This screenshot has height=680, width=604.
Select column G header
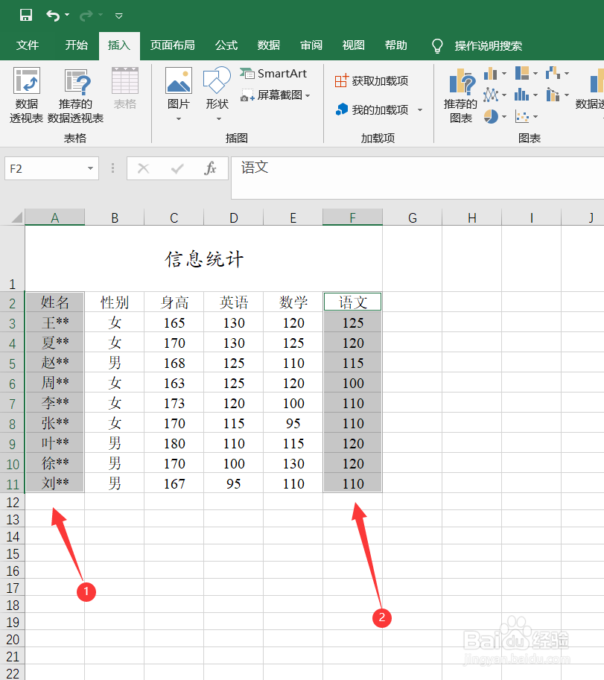click(412, 217)
